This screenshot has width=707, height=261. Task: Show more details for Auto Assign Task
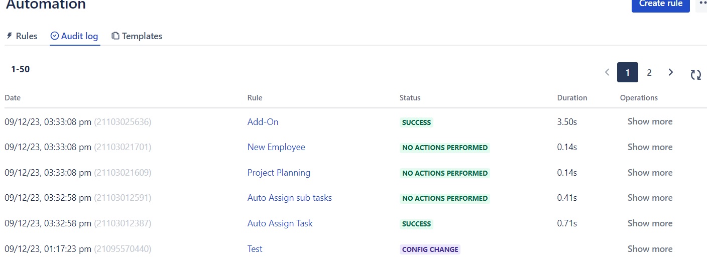pyautogui.click(x=650, y=223)
